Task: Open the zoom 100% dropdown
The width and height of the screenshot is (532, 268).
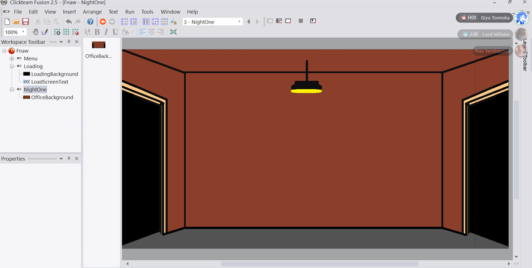Action: pyautogui.click(x=24, y=32)
